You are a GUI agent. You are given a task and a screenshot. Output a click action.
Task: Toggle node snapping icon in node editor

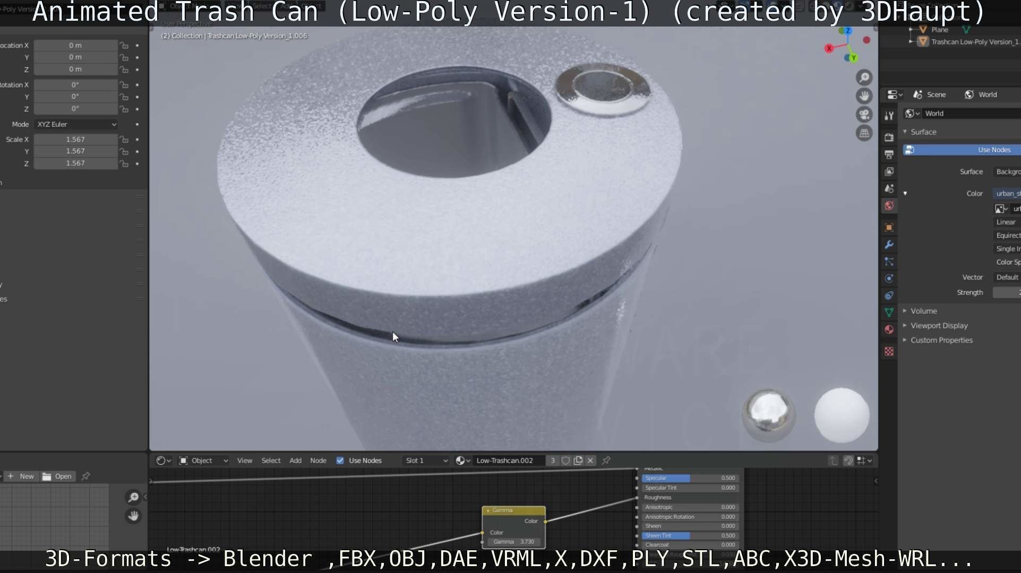pos(848,461)
